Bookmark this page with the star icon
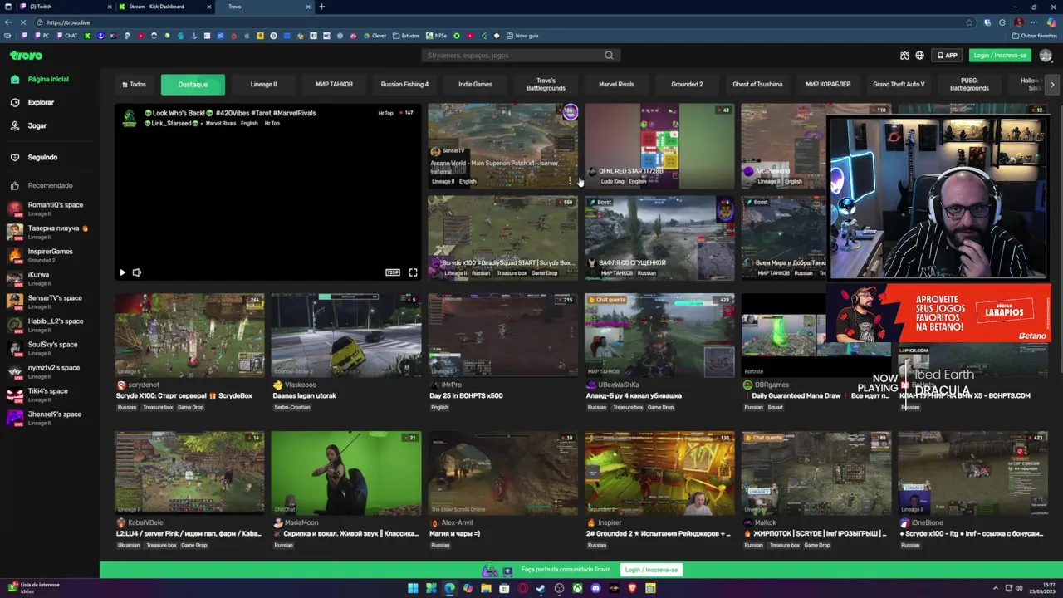This screenshot has height=598, width=1063. (x=969, y=22)
